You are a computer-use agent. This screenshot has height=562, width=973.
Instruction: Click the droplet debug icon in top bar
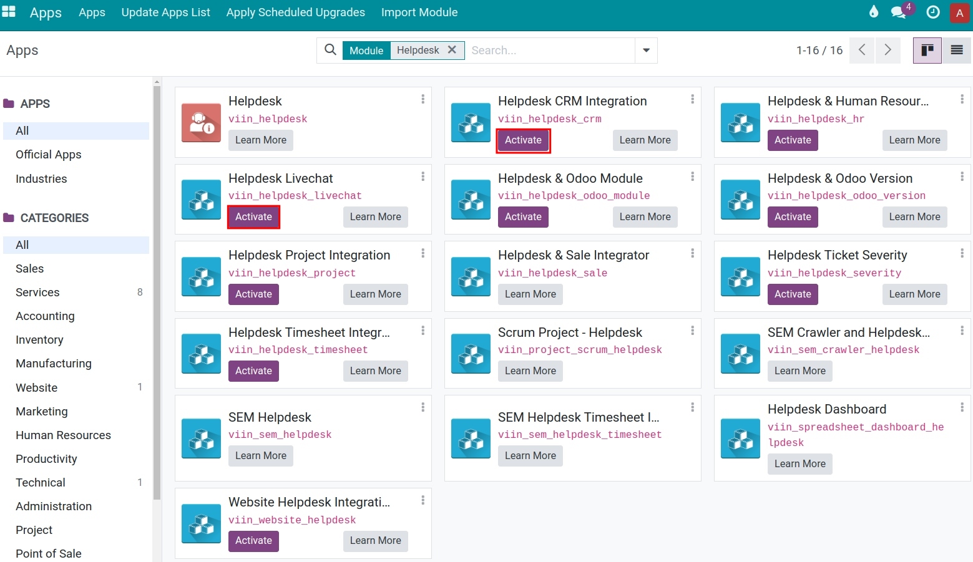point(874,12)
